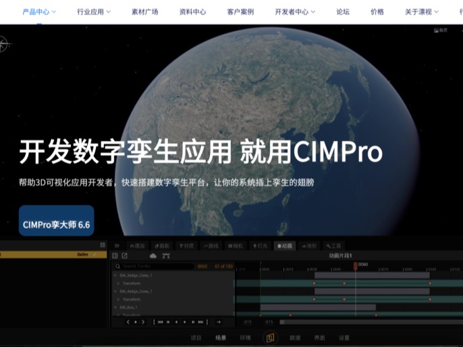Open the 路线 tab
This screenshot has width=463, height=347.
[x=211, y=245]
